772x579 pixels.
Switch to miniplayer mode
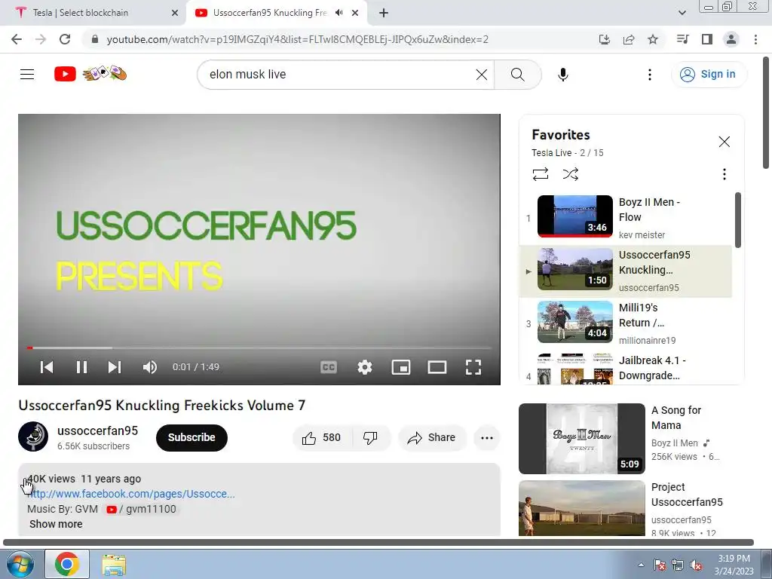click(x=401, y=367)
